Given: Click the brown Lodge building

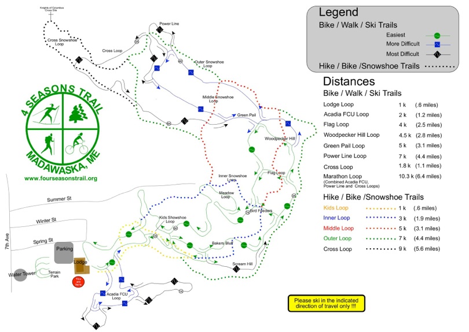Looking at the screenshot, I should coord(80,264).
